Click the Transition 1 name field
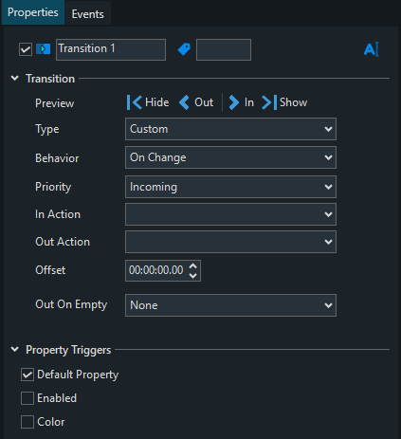401x439 pixels. click(111, 49)
